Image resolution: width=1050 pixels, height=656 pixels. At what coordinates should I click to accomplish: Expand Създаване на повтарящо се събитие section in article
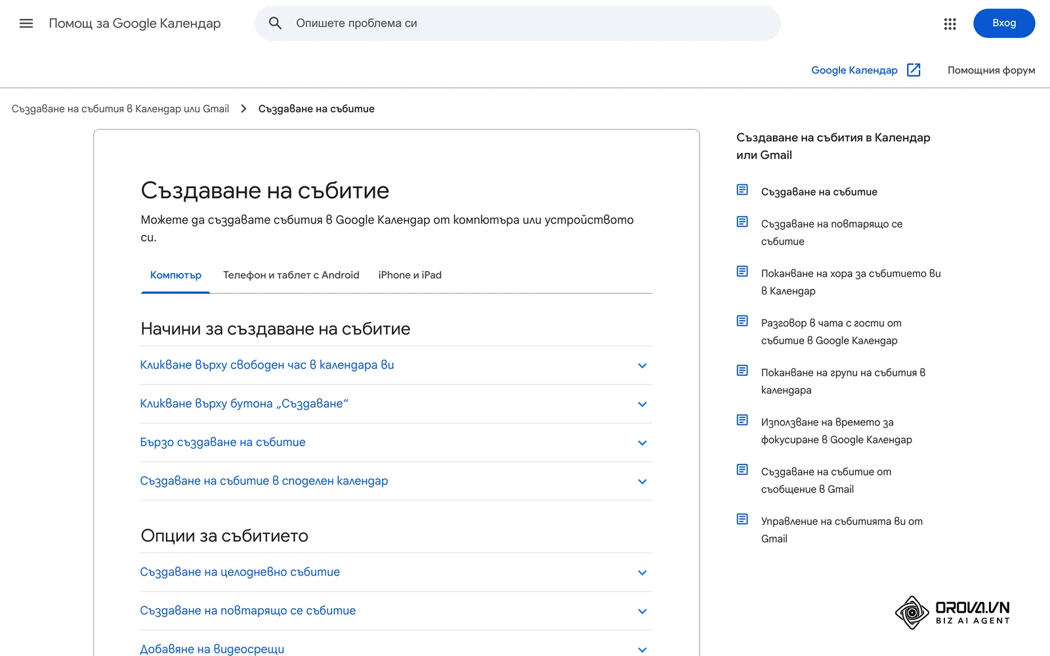(396, 611)
